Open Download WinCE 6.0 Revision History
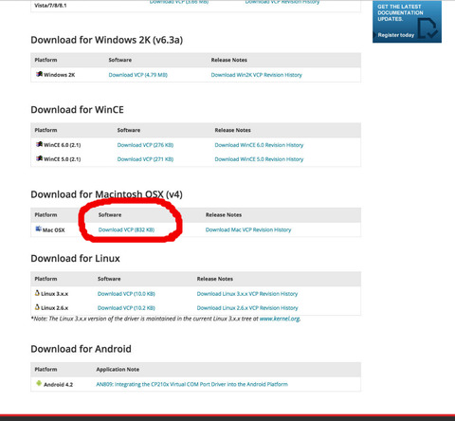The width and height of the screenshot is (455, 421). pos(259,145)
